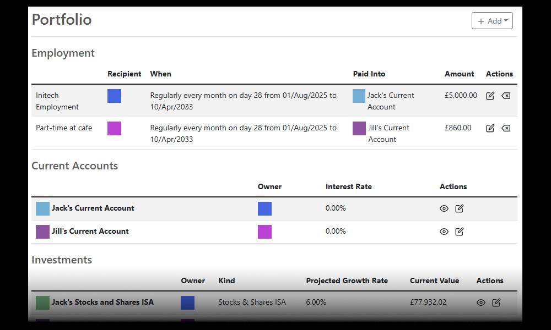The image size is (551, 330).
Task: Click the Portfolio page heading
Action: (61, 19)
